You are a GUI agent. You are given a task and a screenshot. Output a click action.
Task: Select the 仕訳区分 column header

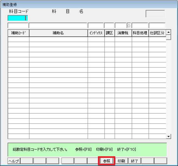click(x=157, y=33)
